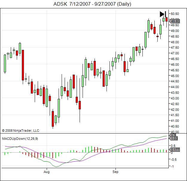Select the long red candle dropping from 47.25
The height and width of the screenshot is (181, 187).
[x=23, y=65]
